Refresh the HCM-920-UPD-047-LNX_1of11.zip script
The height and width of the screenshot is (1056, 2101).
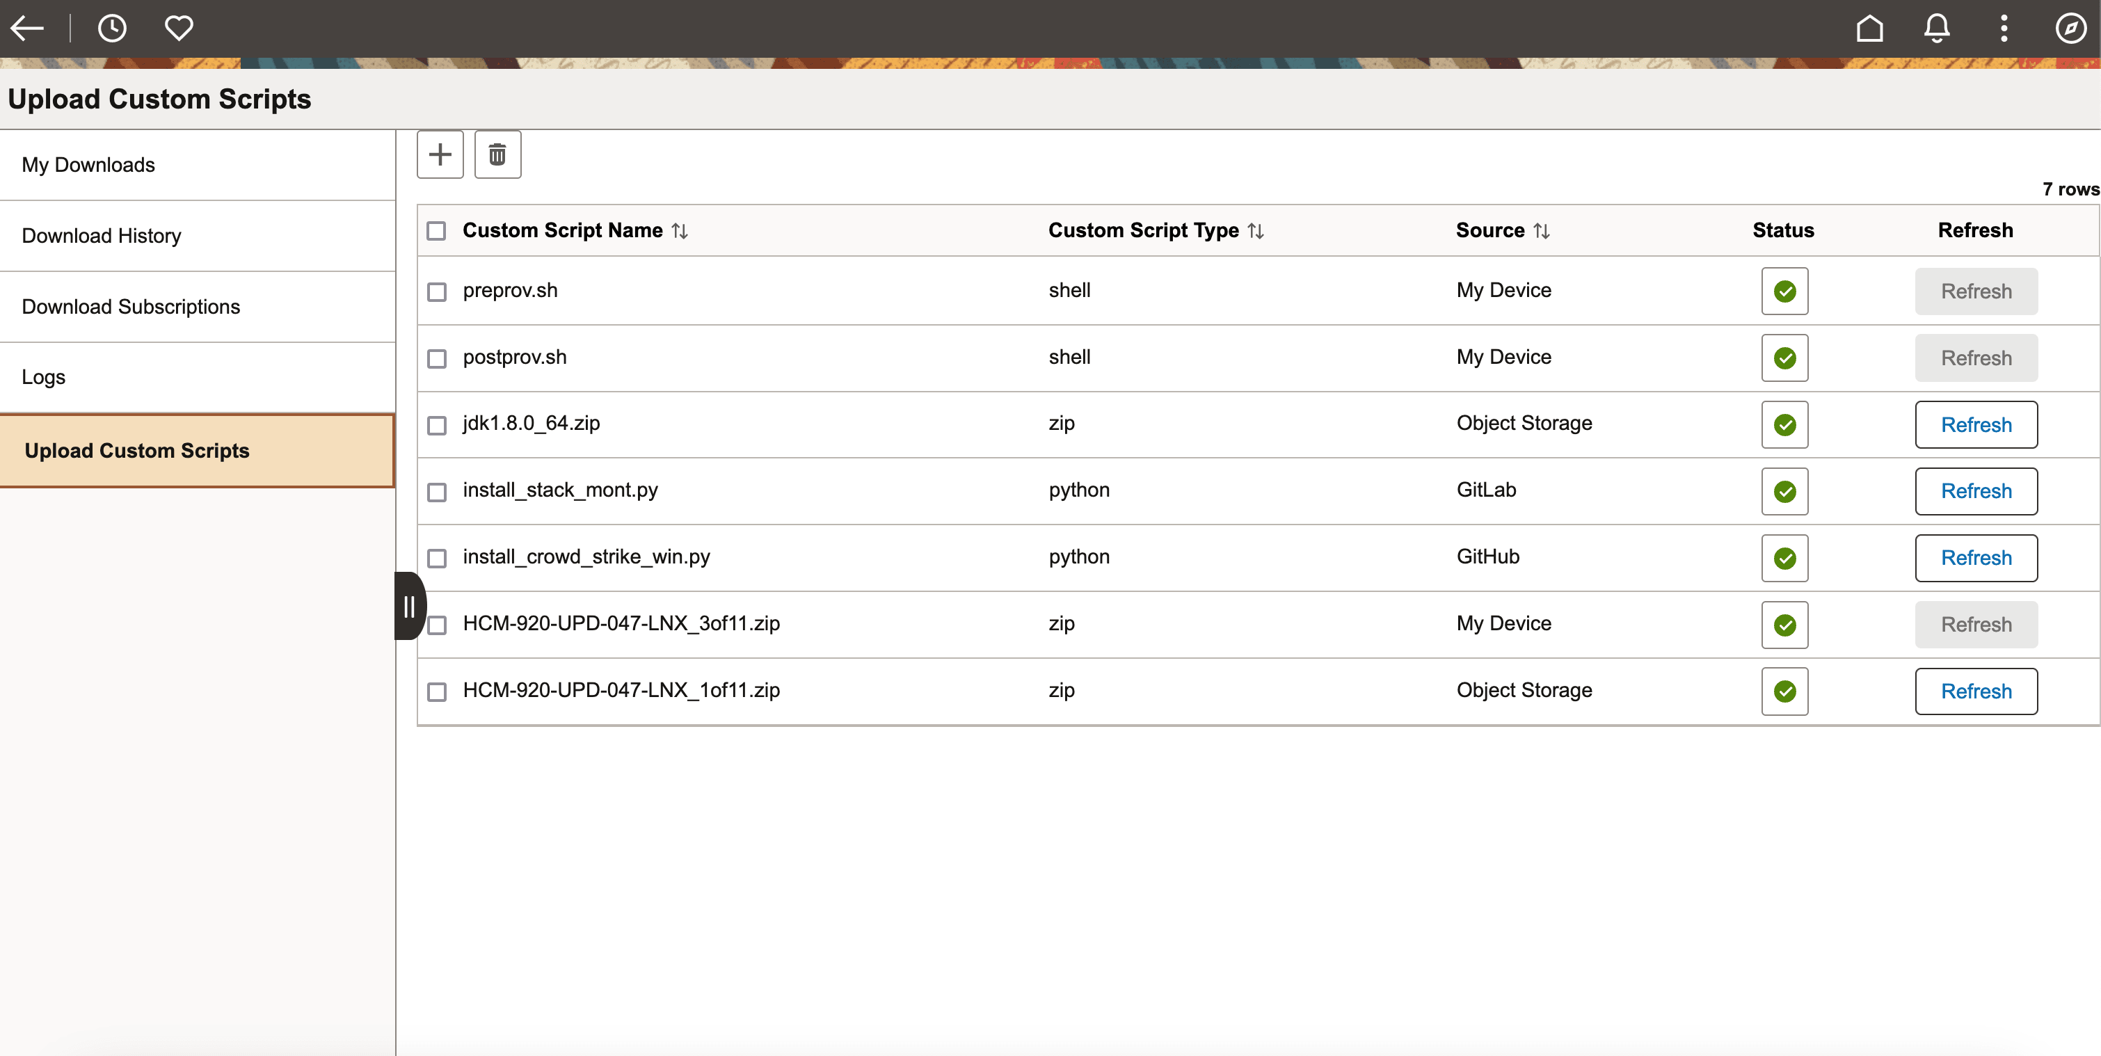coord(1975,691)
